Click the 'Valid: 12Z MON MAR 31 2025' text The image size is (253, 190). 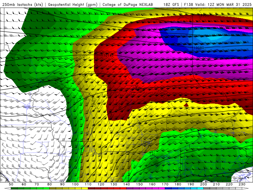pos(223,4)
